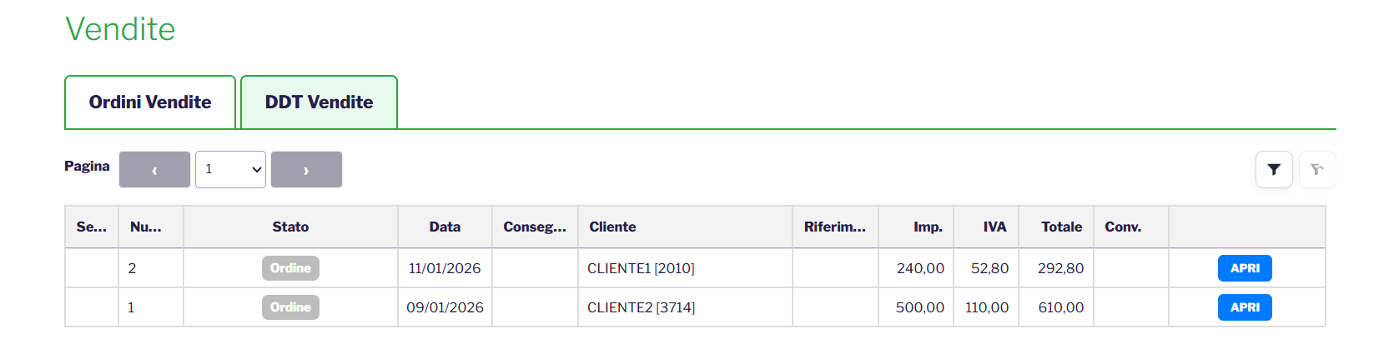Select the CLIENTE1 [2010] cell
Image resolution: width=1374 pixels, height=364 pixels.
(641, 268)
